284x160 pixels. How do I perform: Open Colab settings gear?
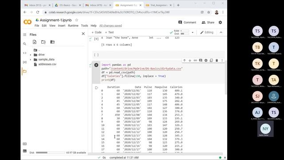tap(220, 23)
